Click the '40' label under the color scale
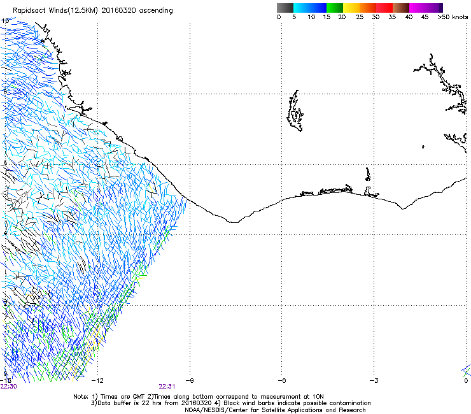Viewport: 471px width, 414px height. pyautogui.click(x=409, y=17)
